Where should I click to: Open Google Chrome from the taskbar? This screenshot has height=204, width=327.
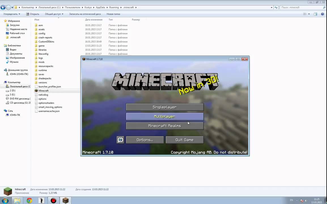[29, 200]
